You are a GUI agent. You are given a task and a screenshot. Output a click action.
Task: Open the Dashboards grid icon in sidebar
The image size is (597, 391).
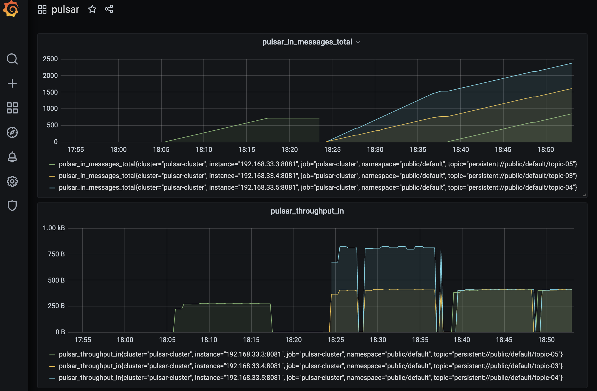[12, 108]
